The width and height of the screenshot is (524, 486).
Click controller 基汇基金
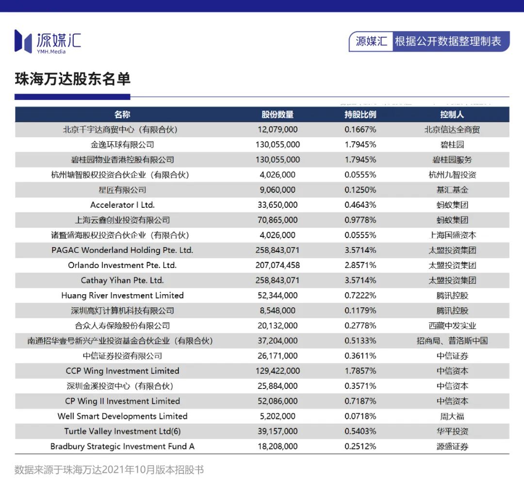[452, 190]
